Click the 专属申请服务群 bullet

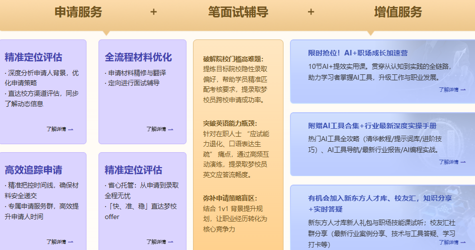(41, 211)
